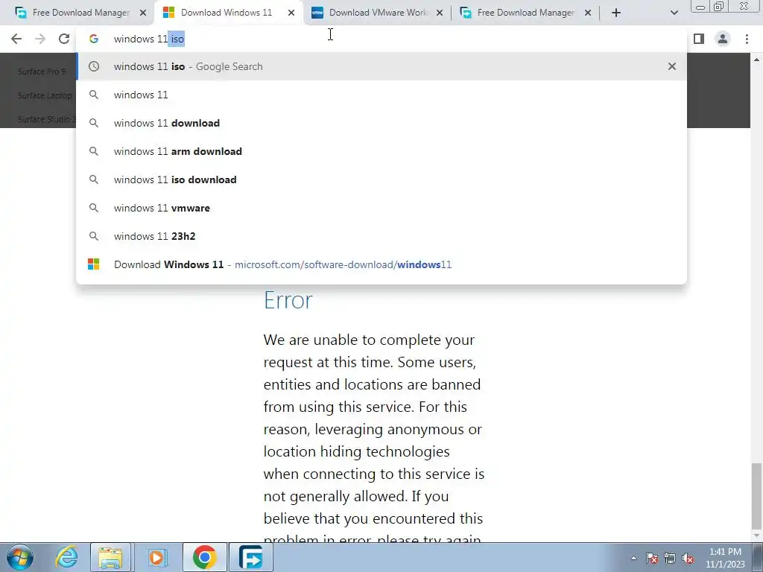Image resolution: width=763 pixels, height=572 pixels.
Task: Close the Download VMware tab
Action: click(440, 13)
